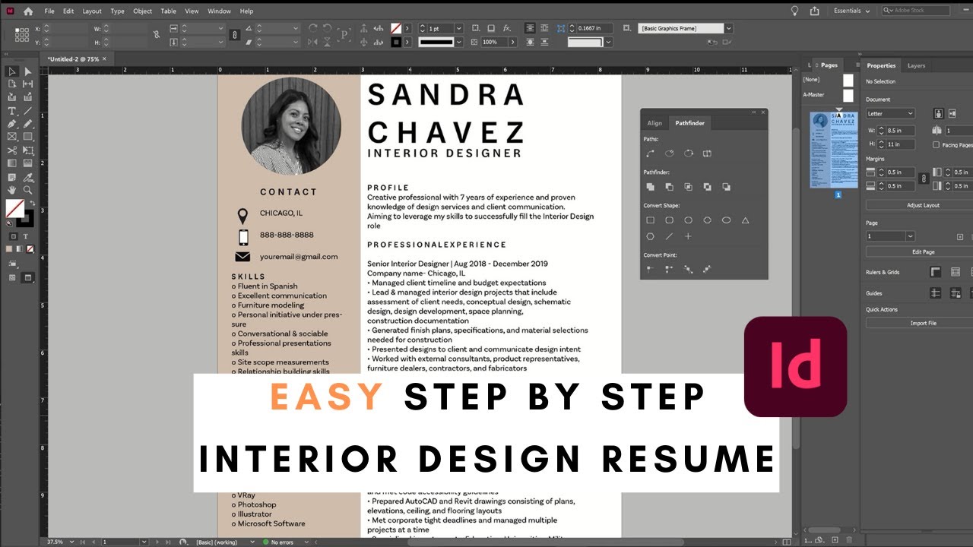Screen dimensions: 973x547
Task: Click the Adjust Layout button
Action: [x=923, y=205]
